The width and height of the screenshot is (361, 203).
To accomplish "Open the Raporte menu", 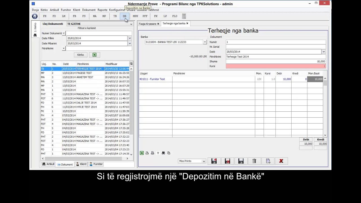I will tap(102, 10).
